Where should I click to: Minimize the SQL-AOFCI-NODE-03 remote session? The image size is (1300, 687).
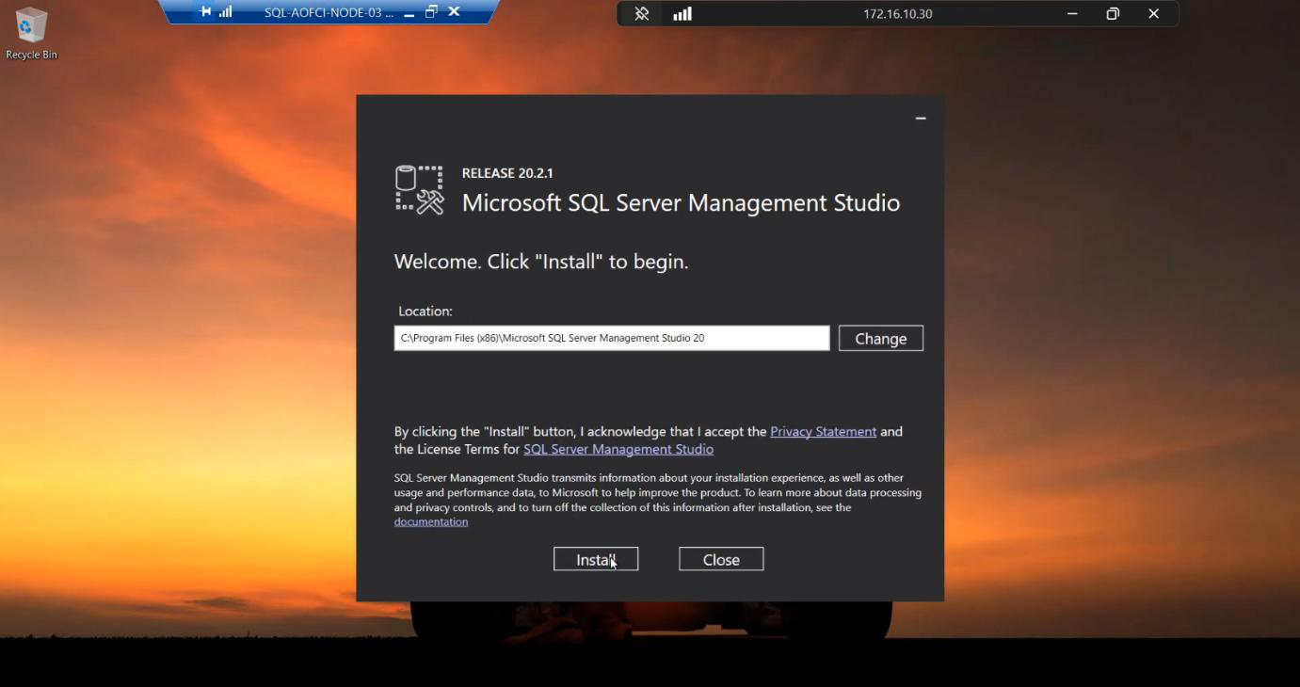409,13
